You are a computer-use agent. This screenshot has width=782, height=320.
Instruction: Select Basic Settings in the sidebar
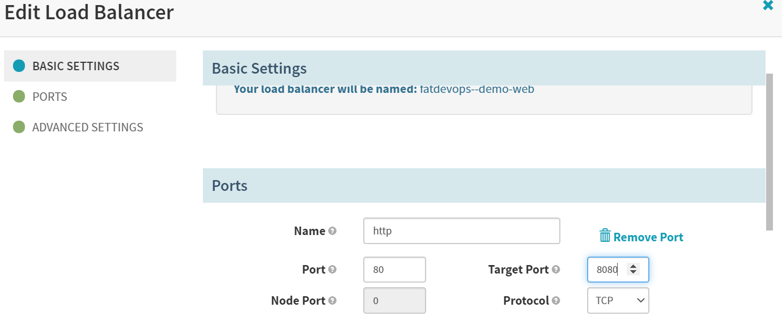[76, 66]
